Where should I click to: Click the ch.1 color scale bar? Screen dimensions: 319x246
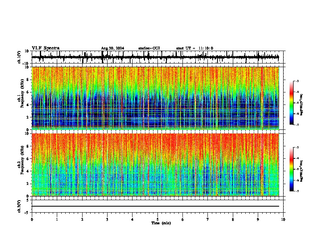pos(292,103)
